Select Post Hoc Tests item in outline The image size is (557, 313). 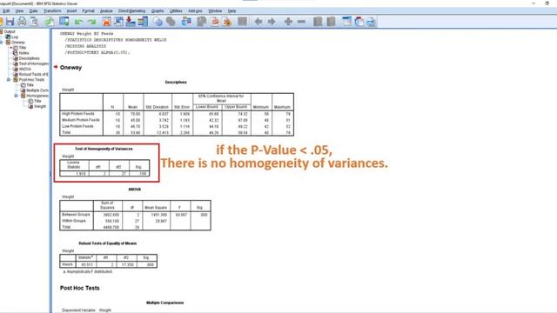tap(31, 79)
